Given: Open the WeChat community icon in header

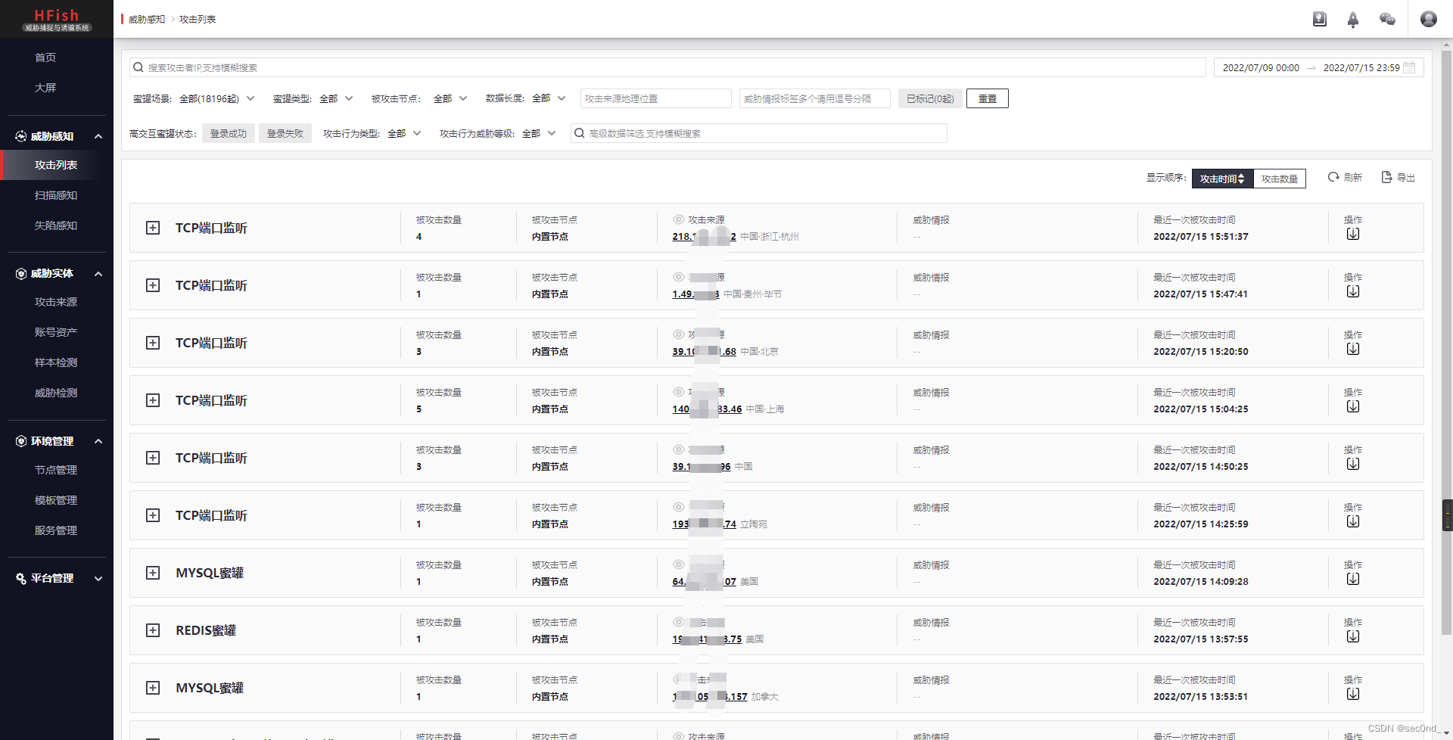Looking at the screenshot, I should coord(1387,19).
